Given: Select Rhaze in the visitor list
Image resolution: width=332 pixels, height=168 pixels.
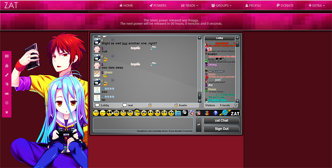Looking at the screenshot, I should pyautogui.click(x=212, y=89).
